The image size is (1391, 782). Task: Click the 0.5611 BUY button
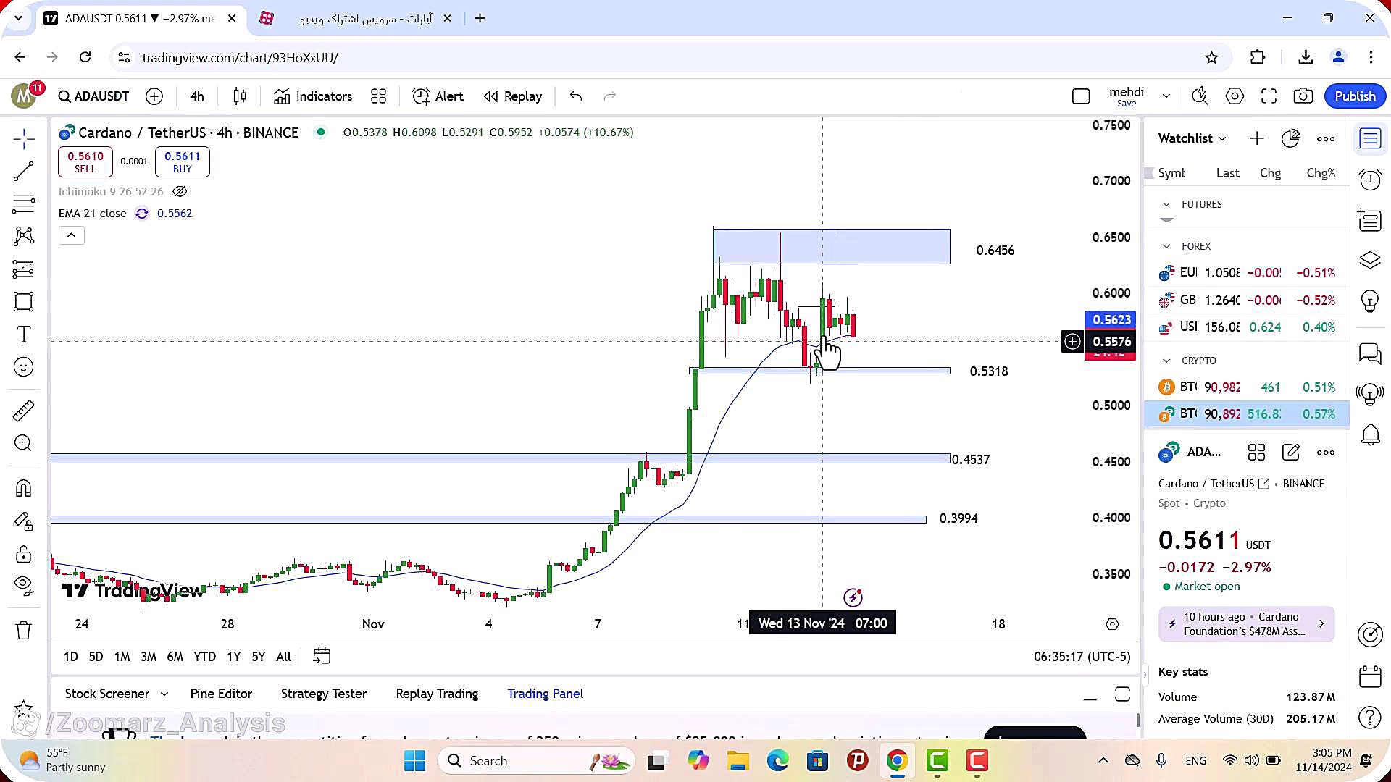tap(183, 161)
